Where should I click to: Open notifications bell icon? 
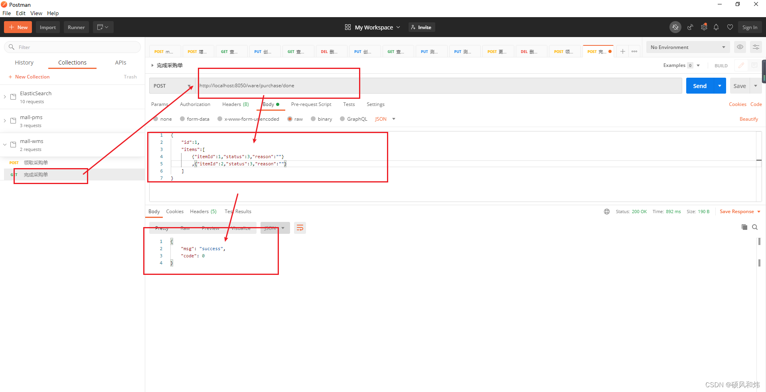click(716, 27)
